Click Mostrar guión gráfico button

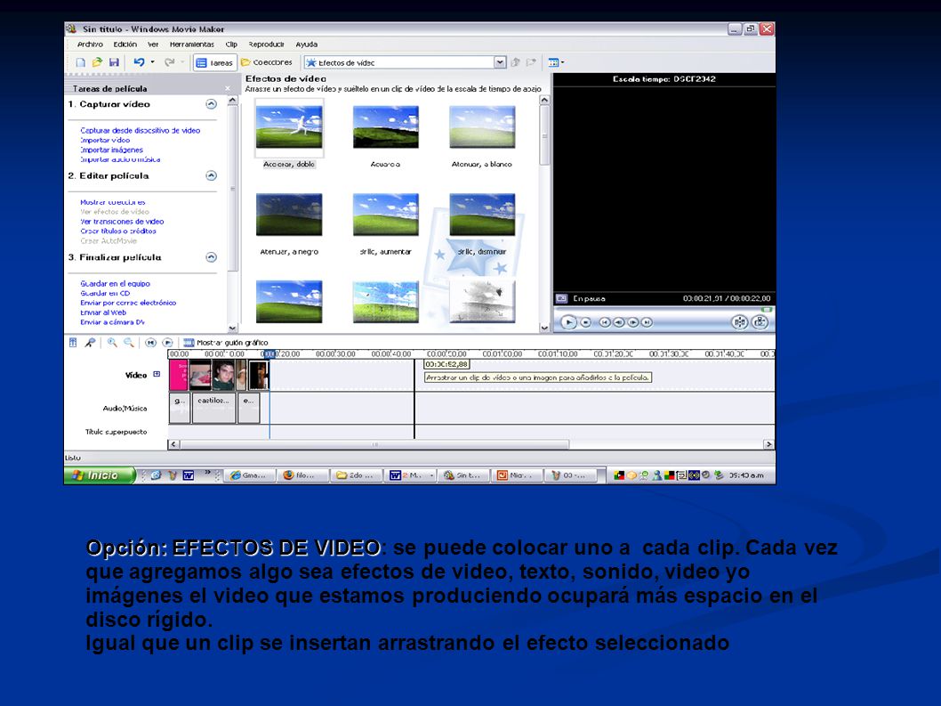point(226,343)
